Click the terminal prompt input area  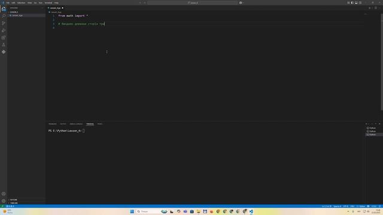84,131
